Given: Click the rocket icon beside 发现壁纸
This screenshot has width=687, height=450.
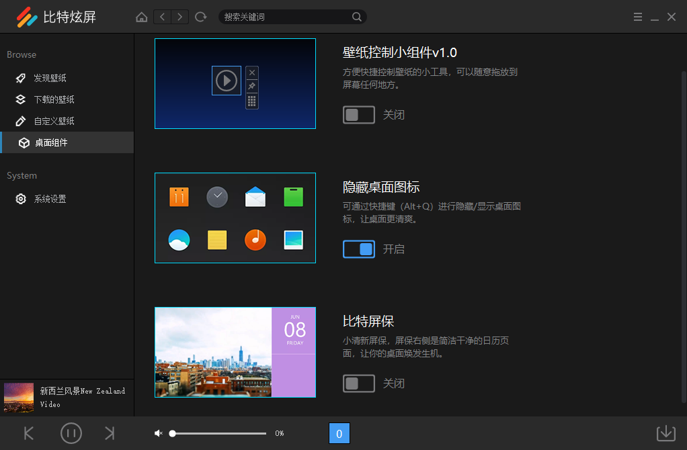Looking at the screenshot, I should (x=21, y=78).
